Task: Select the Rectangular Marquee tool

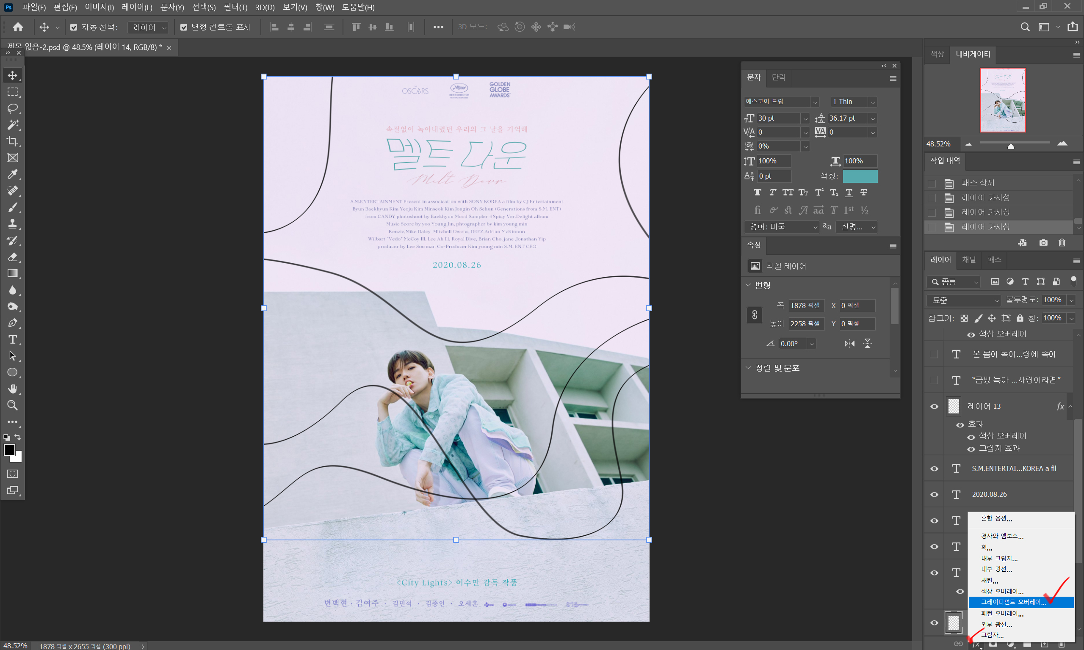Action: click(13, 91)
